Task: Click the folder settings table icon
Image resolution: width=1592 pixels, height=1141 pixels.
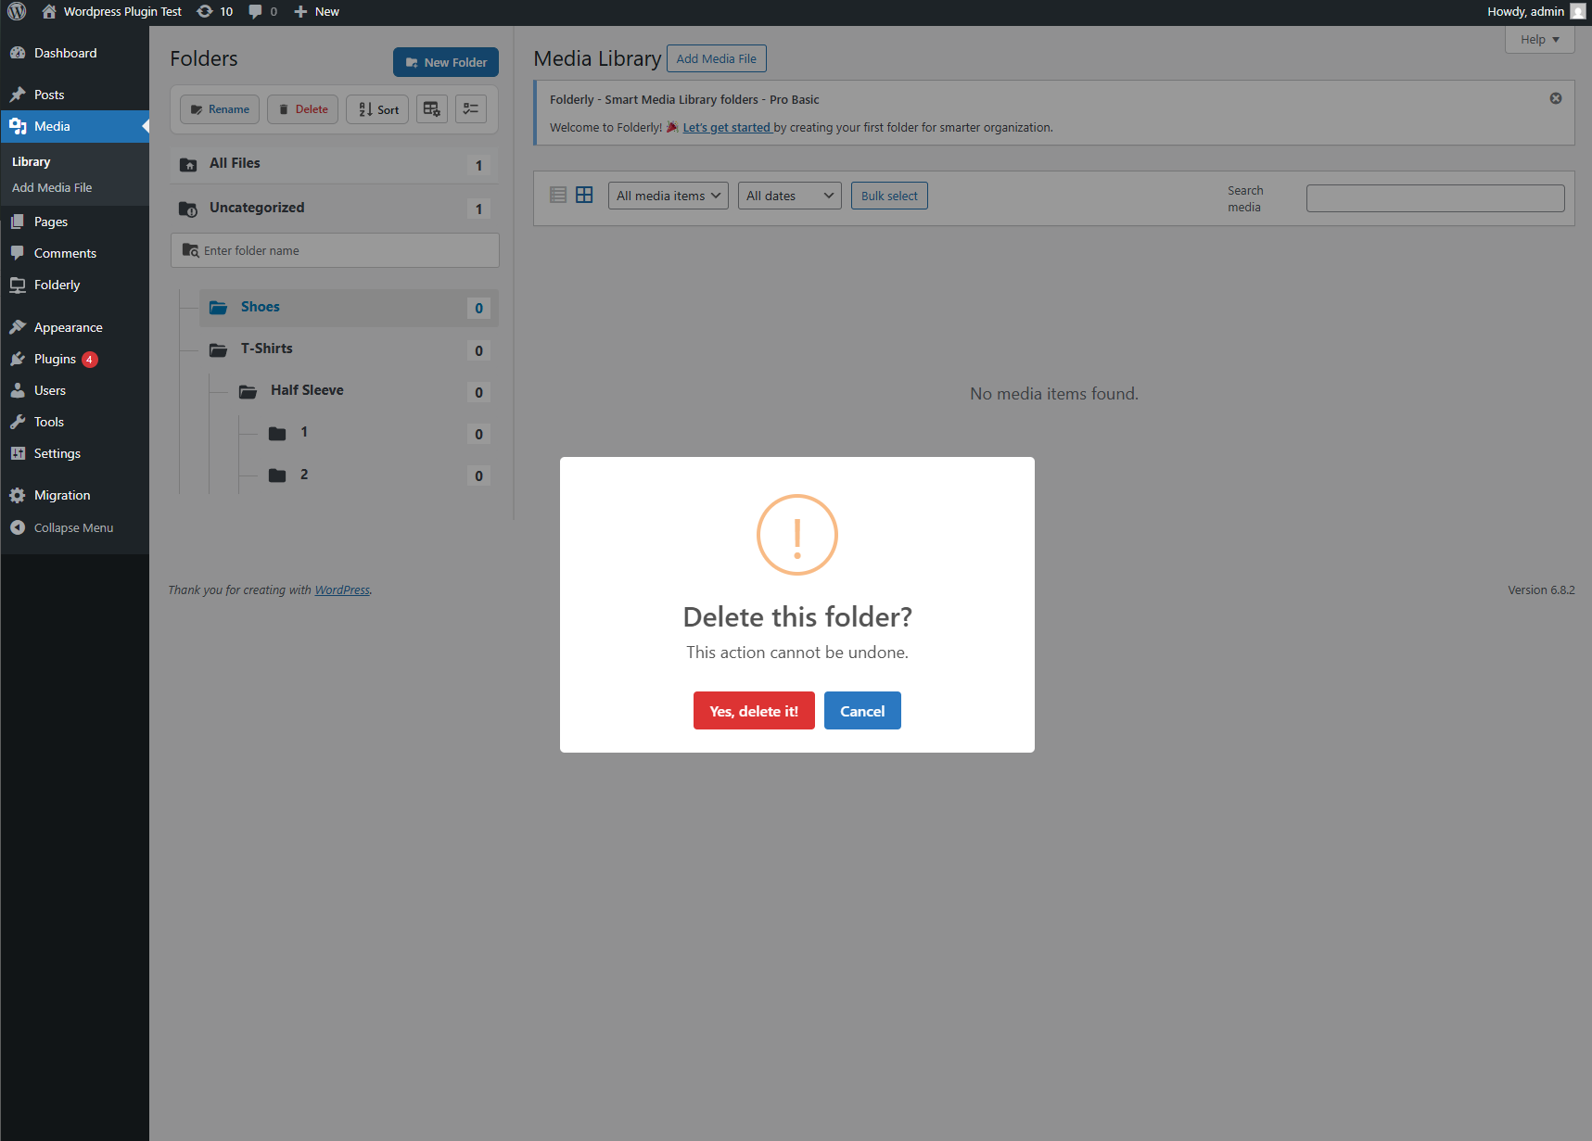Action: (432, 109)
